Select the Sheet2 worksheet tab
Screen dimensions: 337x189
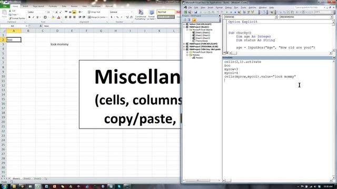pos(27,178)
